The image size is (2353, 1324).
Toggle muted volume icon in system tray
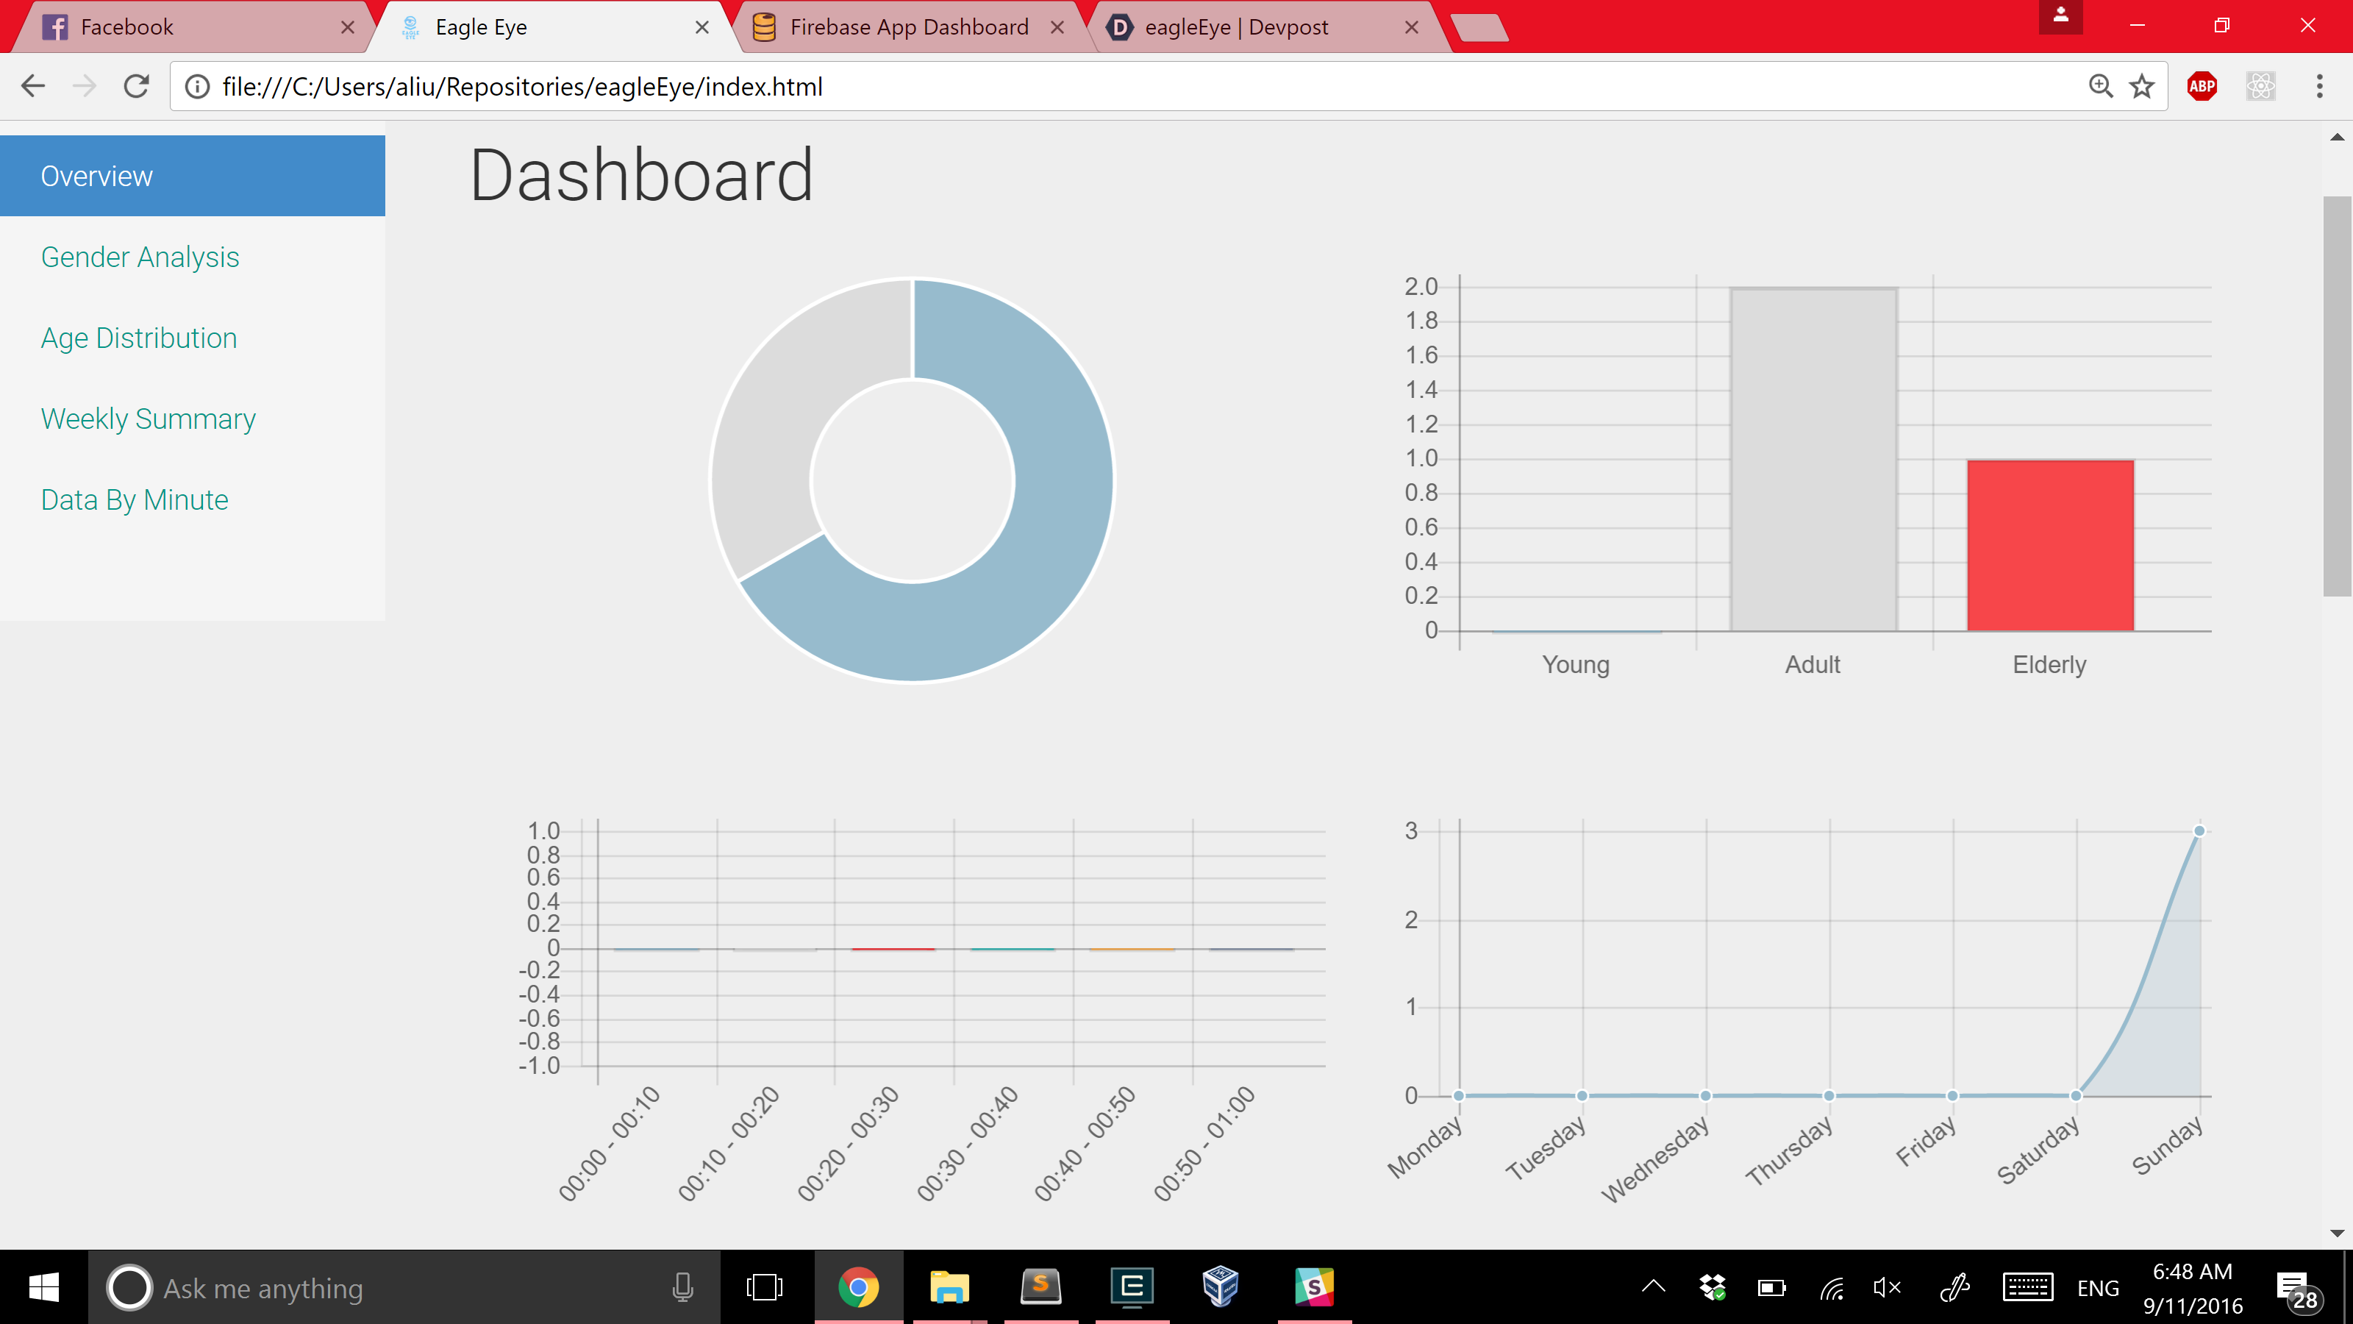[1886, 1287]
